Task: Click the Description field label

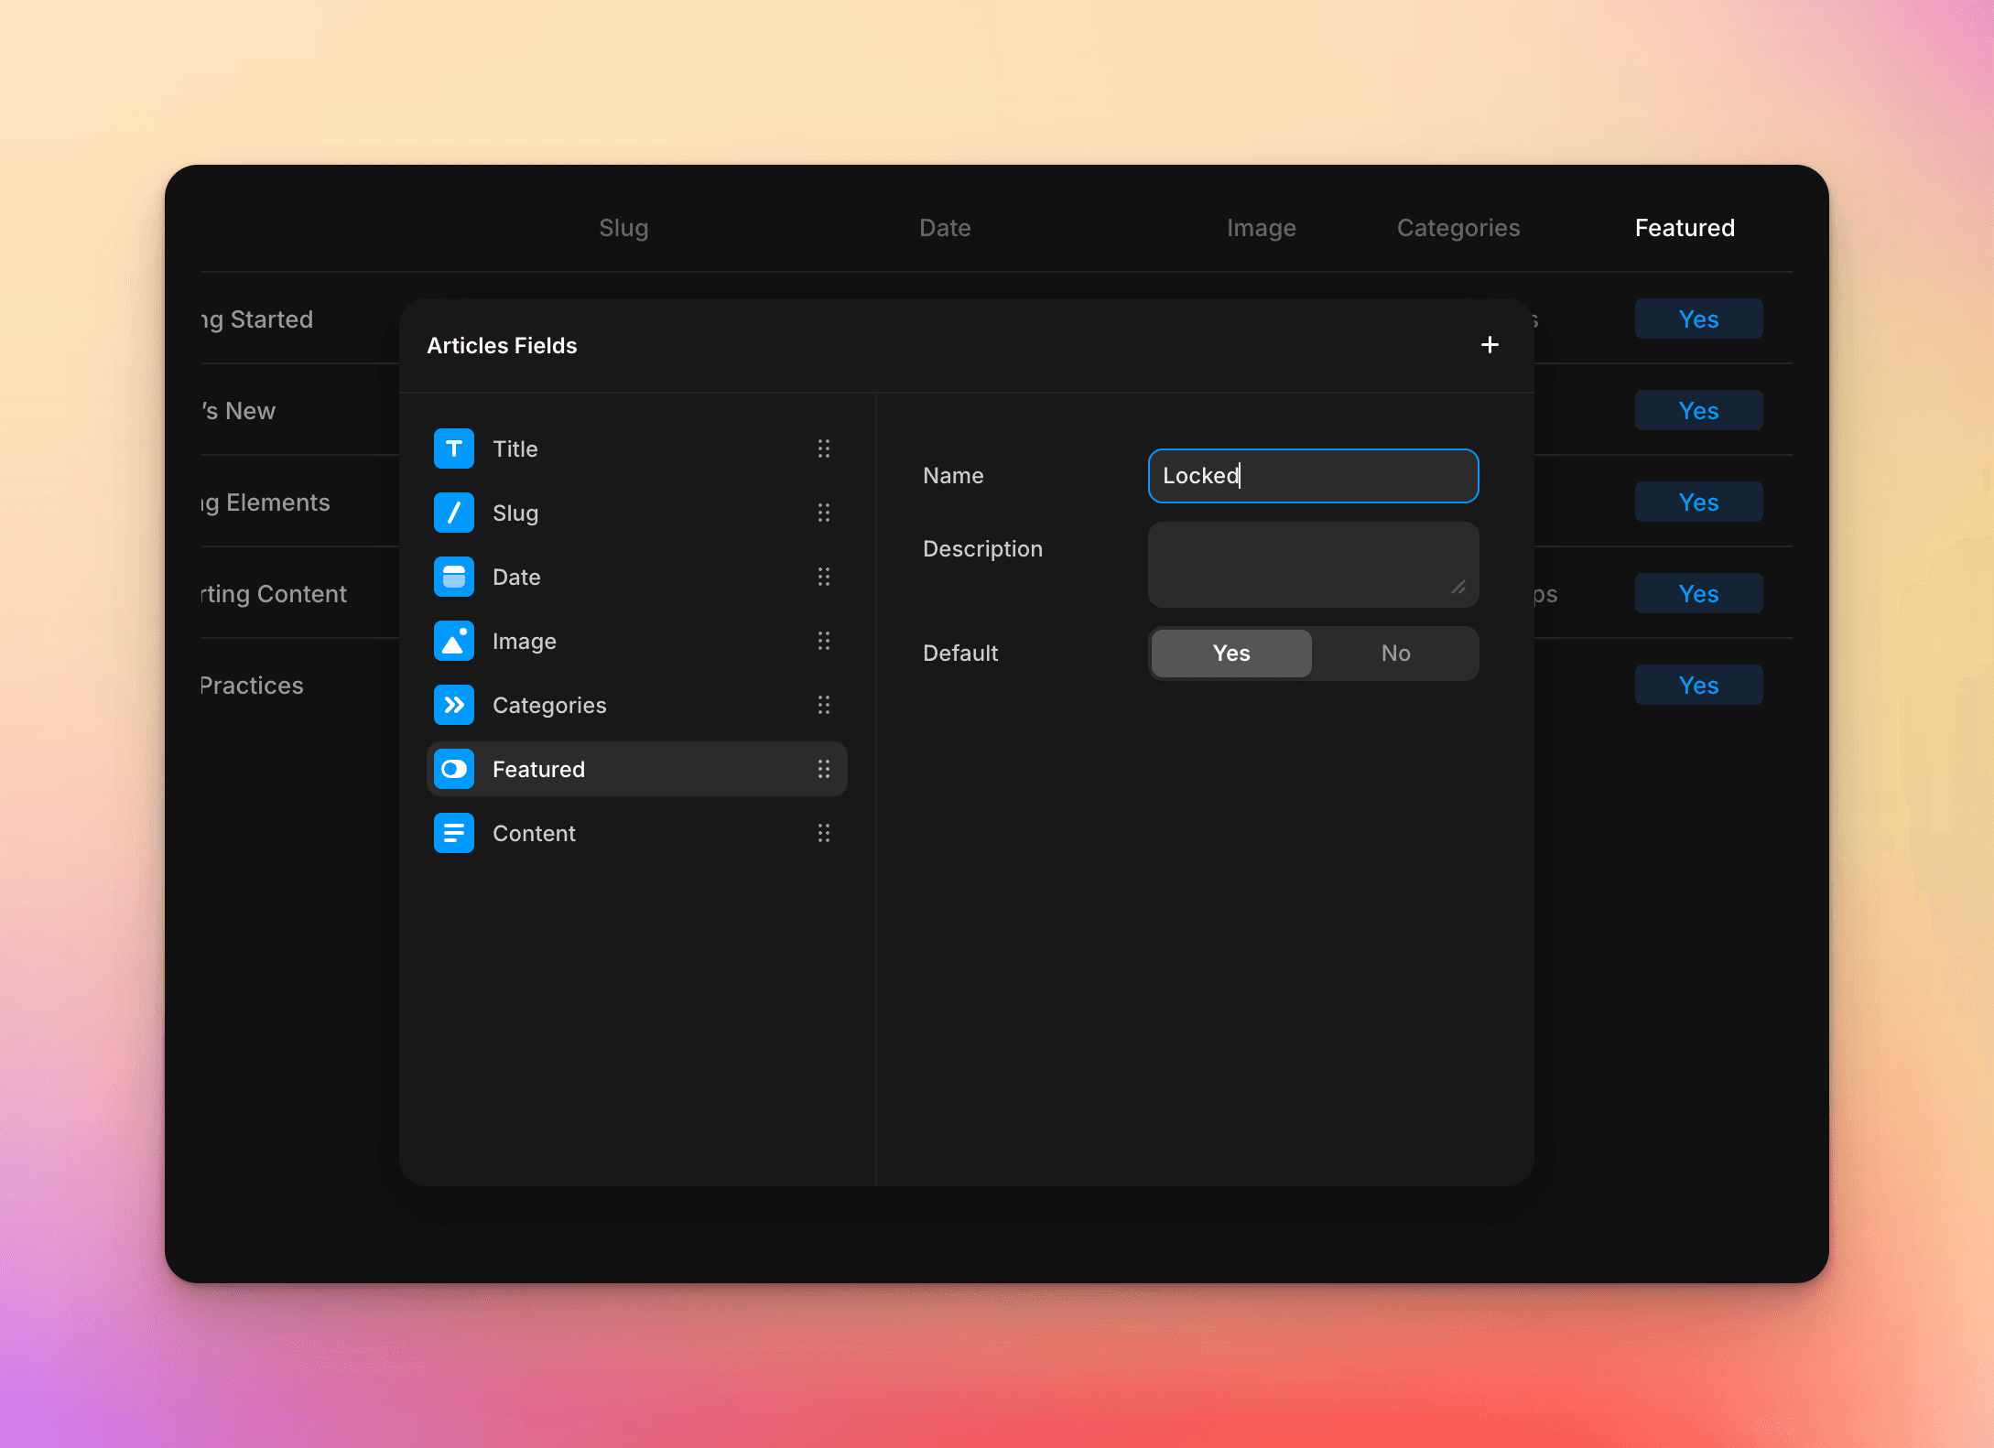Action: pyautogui.click(x=982, y=549)
